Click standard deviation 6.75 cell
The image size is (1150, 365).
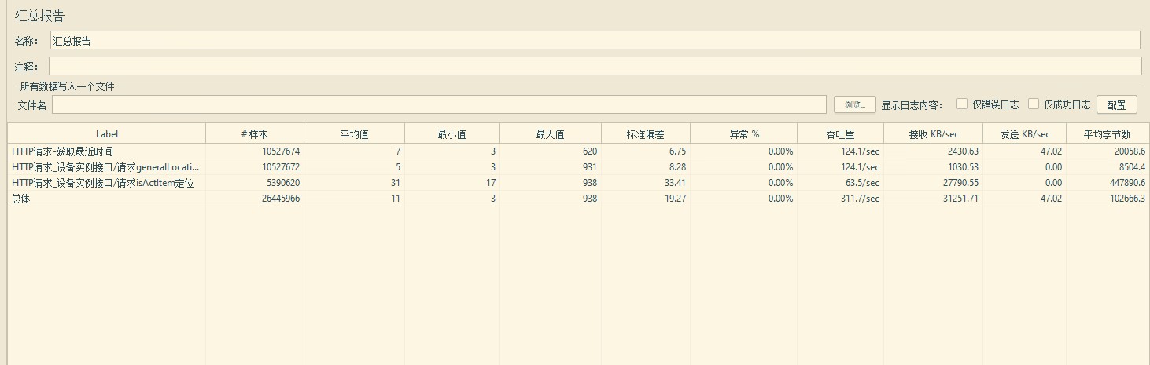tap(676, 151)
